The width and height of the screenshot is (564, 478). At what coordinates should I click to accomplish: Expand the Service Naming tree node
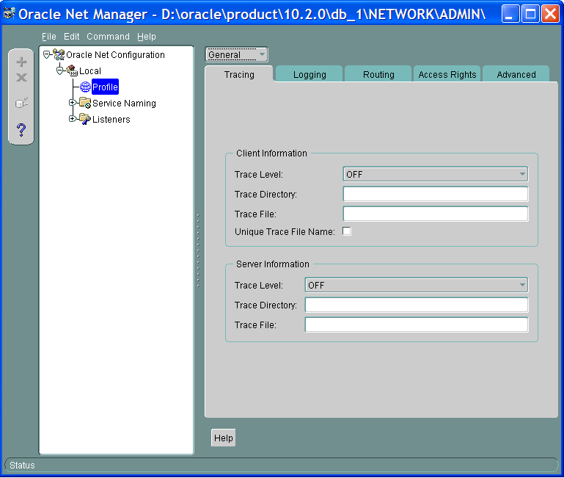(73, 103)
